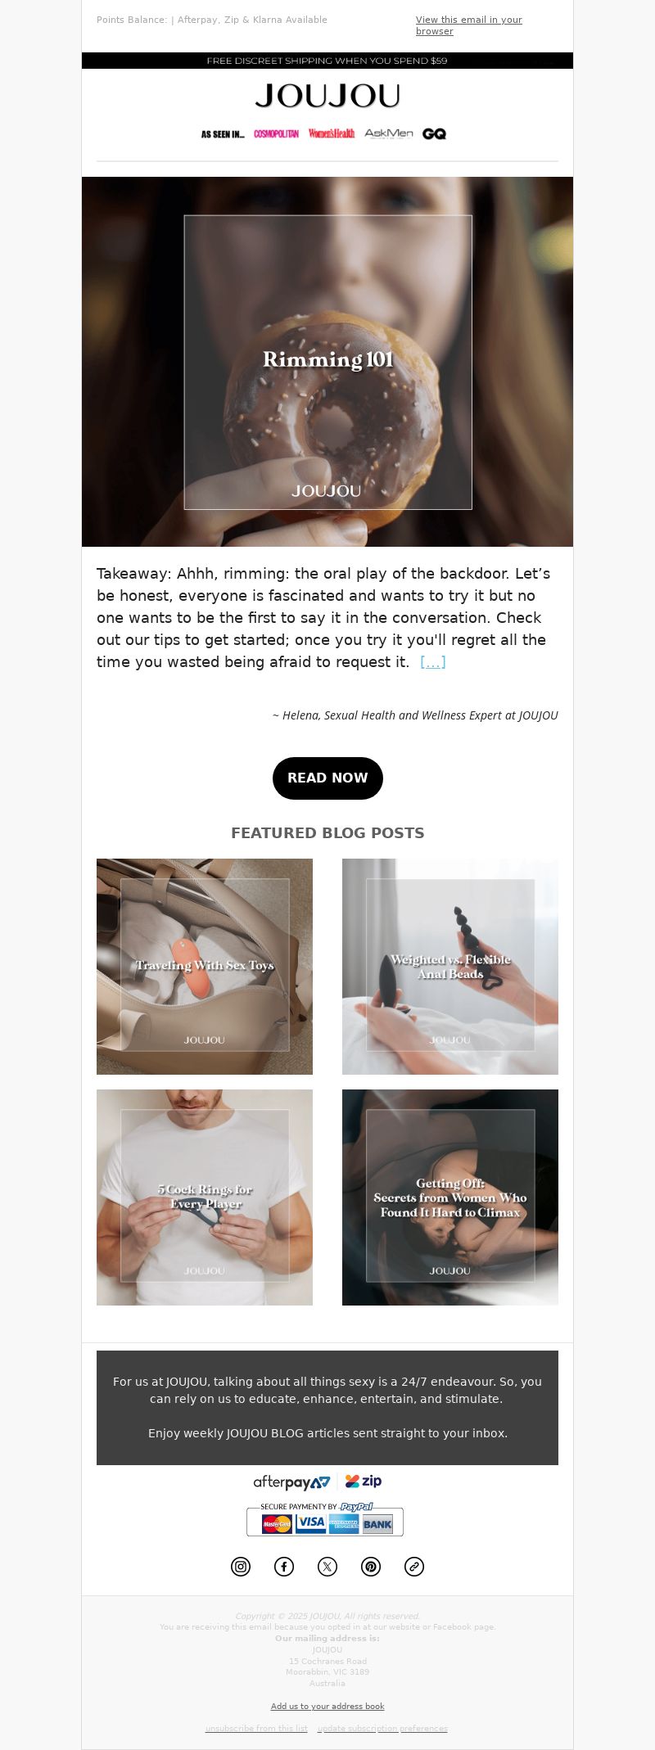
Task: Click the website link chain icon
Action: click(414, 1567)
